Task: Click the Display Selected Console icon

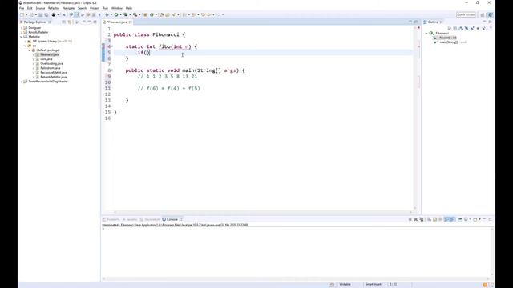Action: point(466,219)
